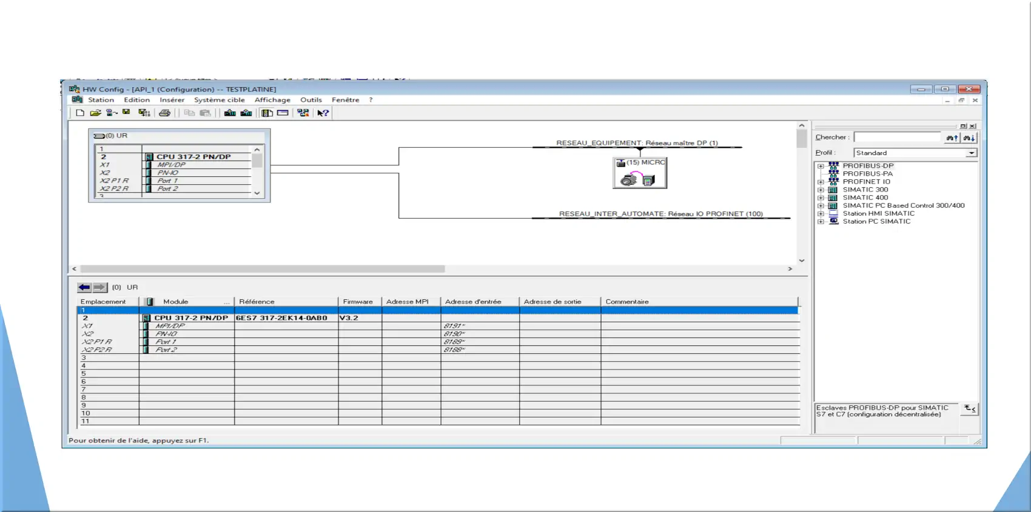This screenshot has height=512, width=1031.
Task: Click the back arrow above module table
Action: tap(84, 287)
